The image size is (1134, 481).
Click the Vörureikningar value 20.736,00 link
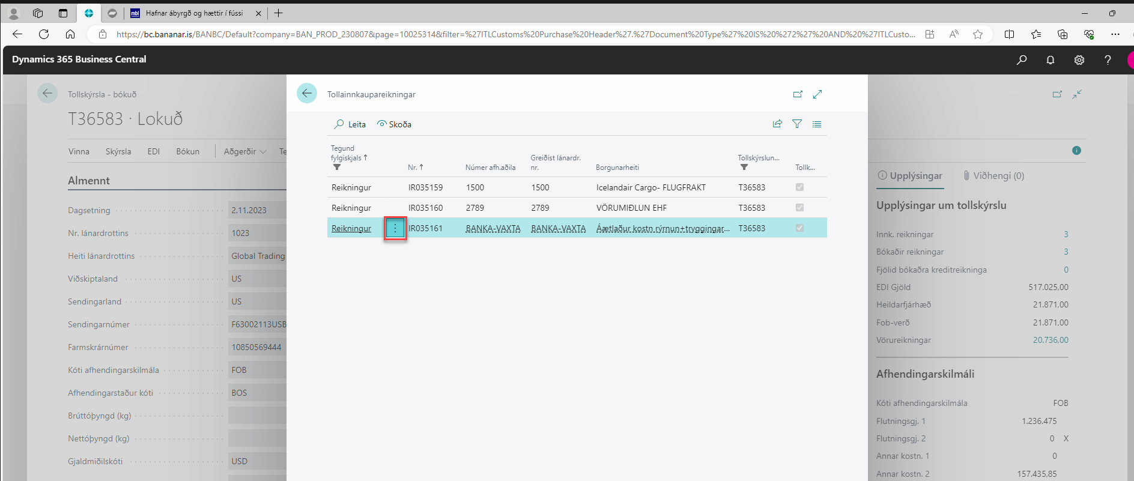coord(1050,340)
